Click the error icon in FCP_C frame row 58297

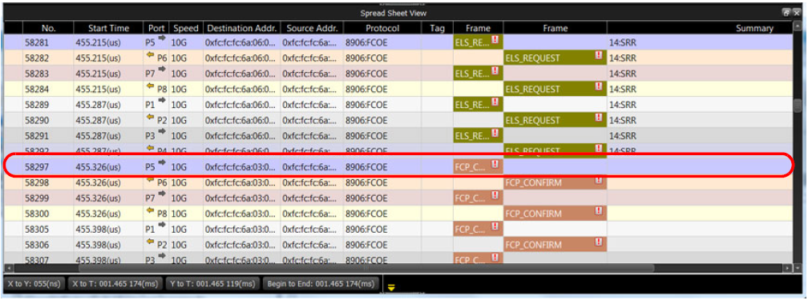495,164
